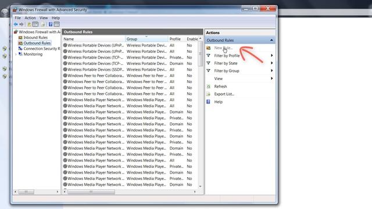
Task: Click the blue Help toolbar icon
Action: click(x=51, y=24)
